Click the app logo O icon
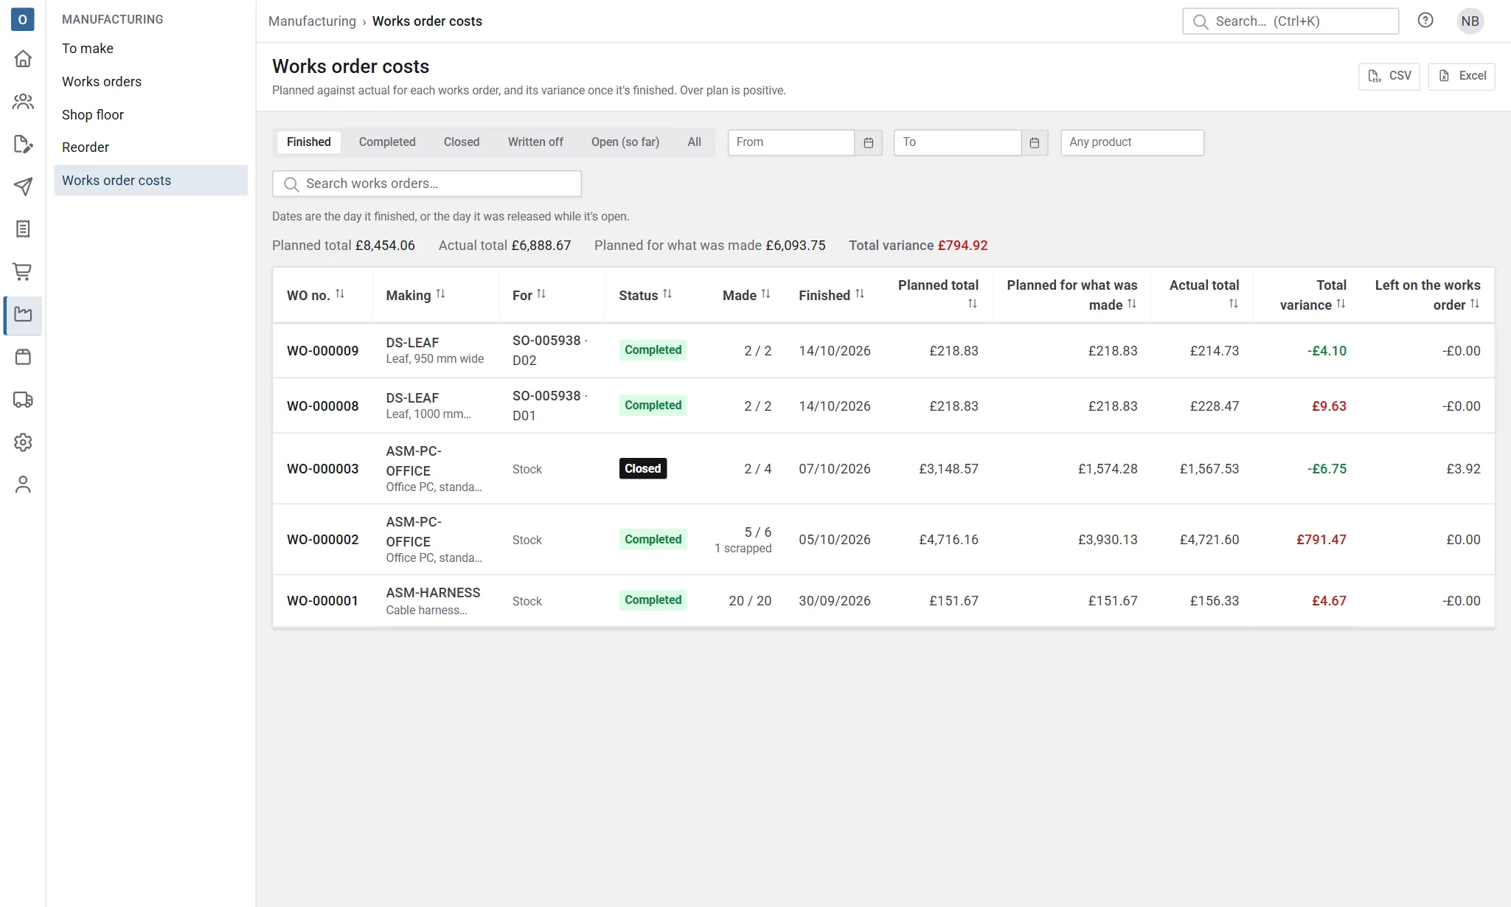 [x=22, y=20]
